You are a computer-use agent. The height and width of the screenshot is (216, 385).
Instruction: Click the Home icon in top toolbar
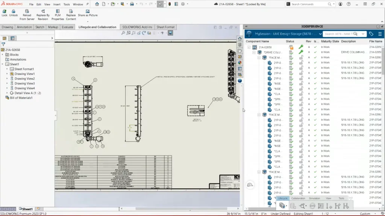click(97, 4)
